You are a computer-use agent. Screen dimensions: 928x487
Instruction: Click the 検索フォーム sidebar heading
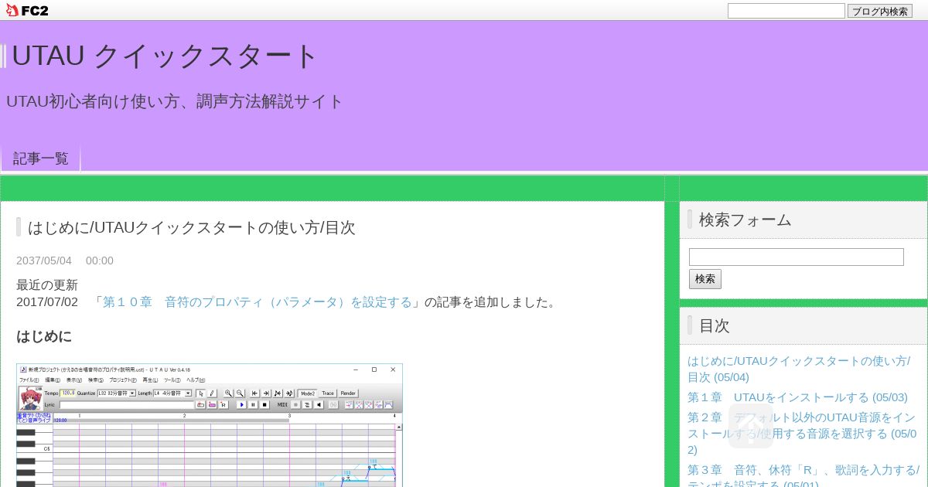click(x=745, y=220)
